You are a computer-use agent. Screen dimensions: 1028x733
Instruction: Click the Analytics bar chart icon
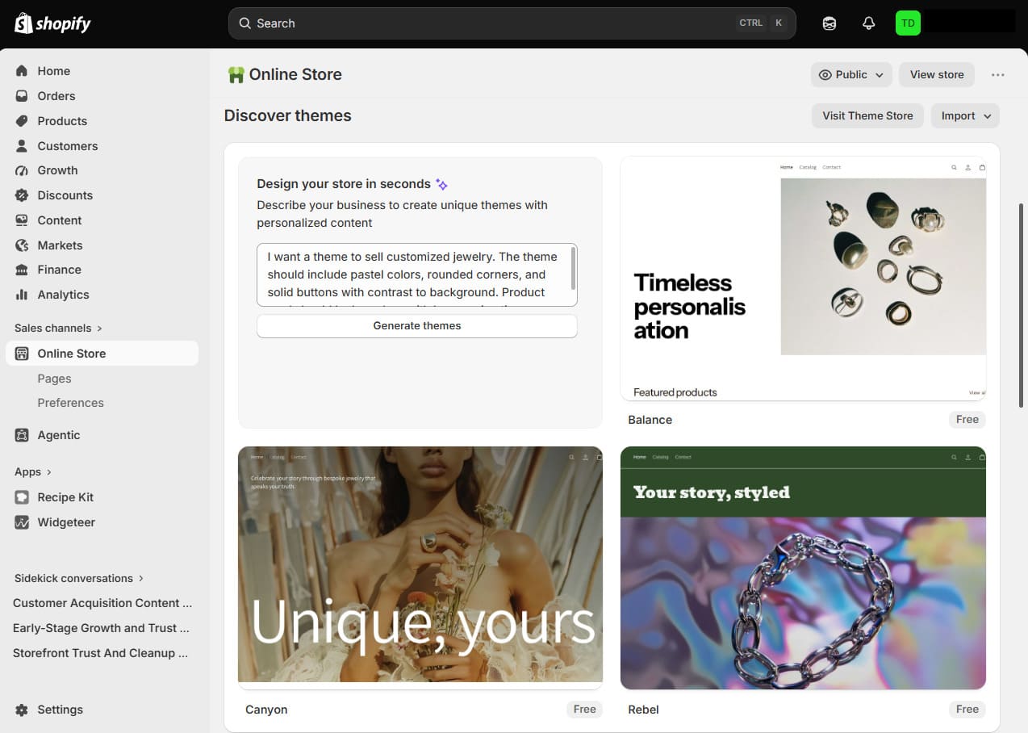click(x=22, y=295)
